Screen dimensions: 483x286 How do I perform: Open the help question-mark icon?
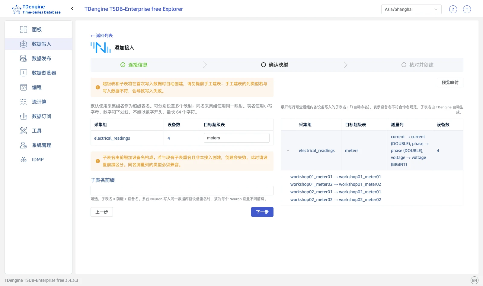[453, 9]
